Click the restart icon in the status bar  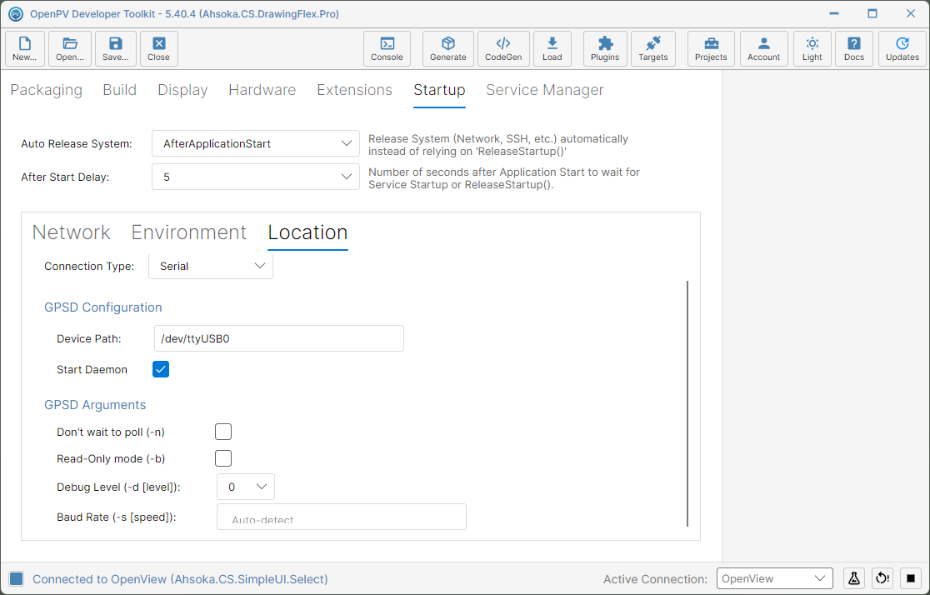pyautogui.click(x=882, y=578)
